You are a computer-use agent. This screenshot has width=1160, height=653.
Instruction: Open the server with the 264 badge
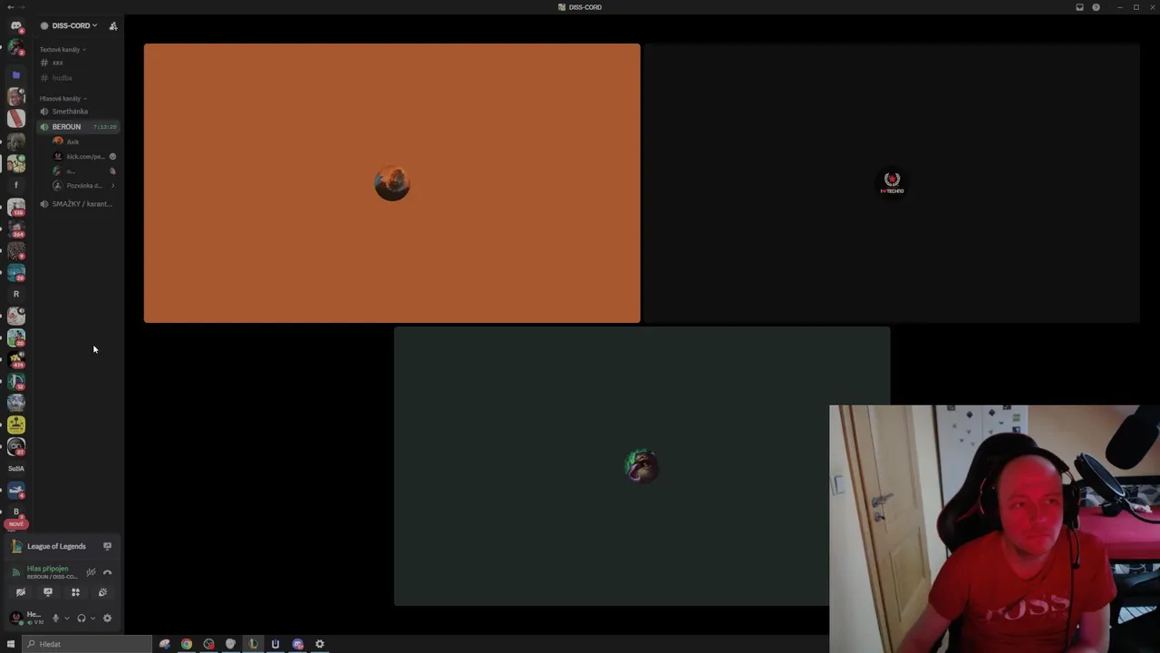click(x=16, y=229)
